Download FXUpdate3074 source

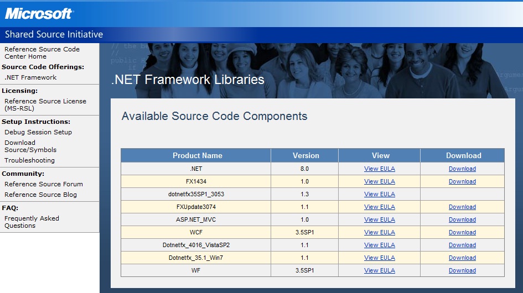tap(462, 207)
